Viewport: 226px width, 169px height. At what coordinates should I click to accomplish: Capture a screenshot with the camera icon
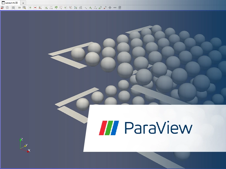(x=13, y=8)
